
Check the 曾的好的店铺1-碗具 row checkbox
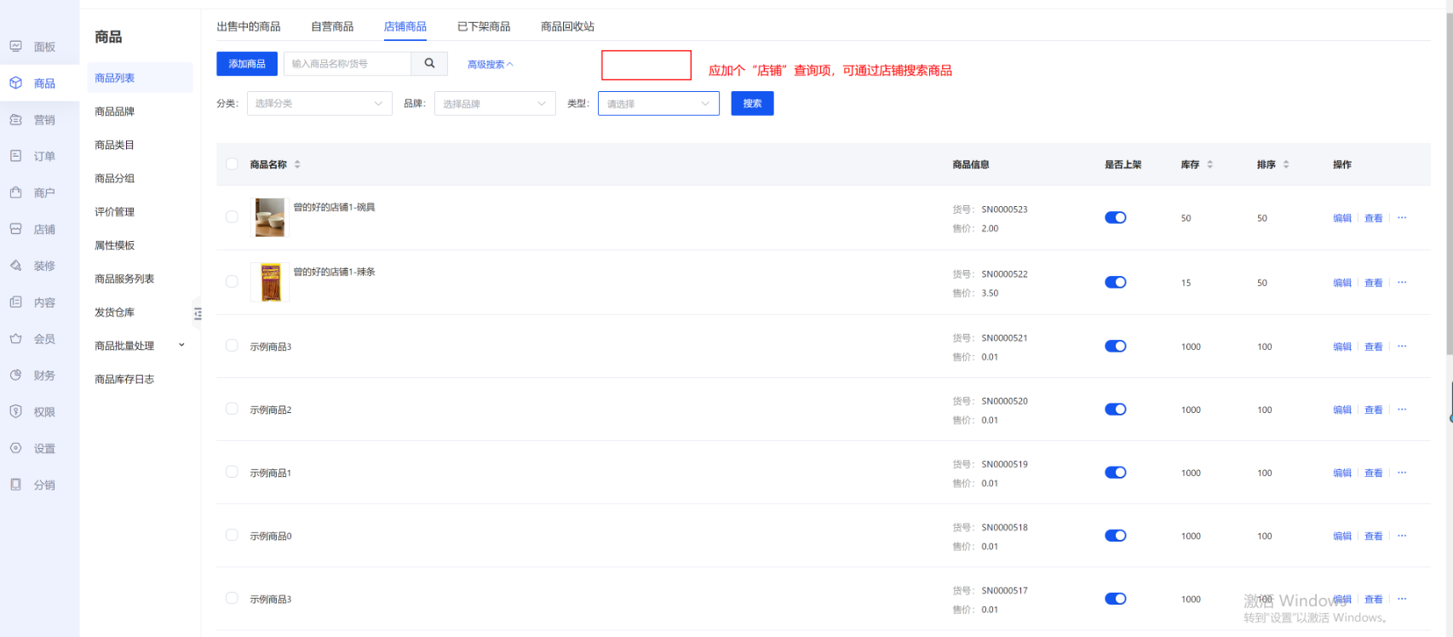click(232, 217)
